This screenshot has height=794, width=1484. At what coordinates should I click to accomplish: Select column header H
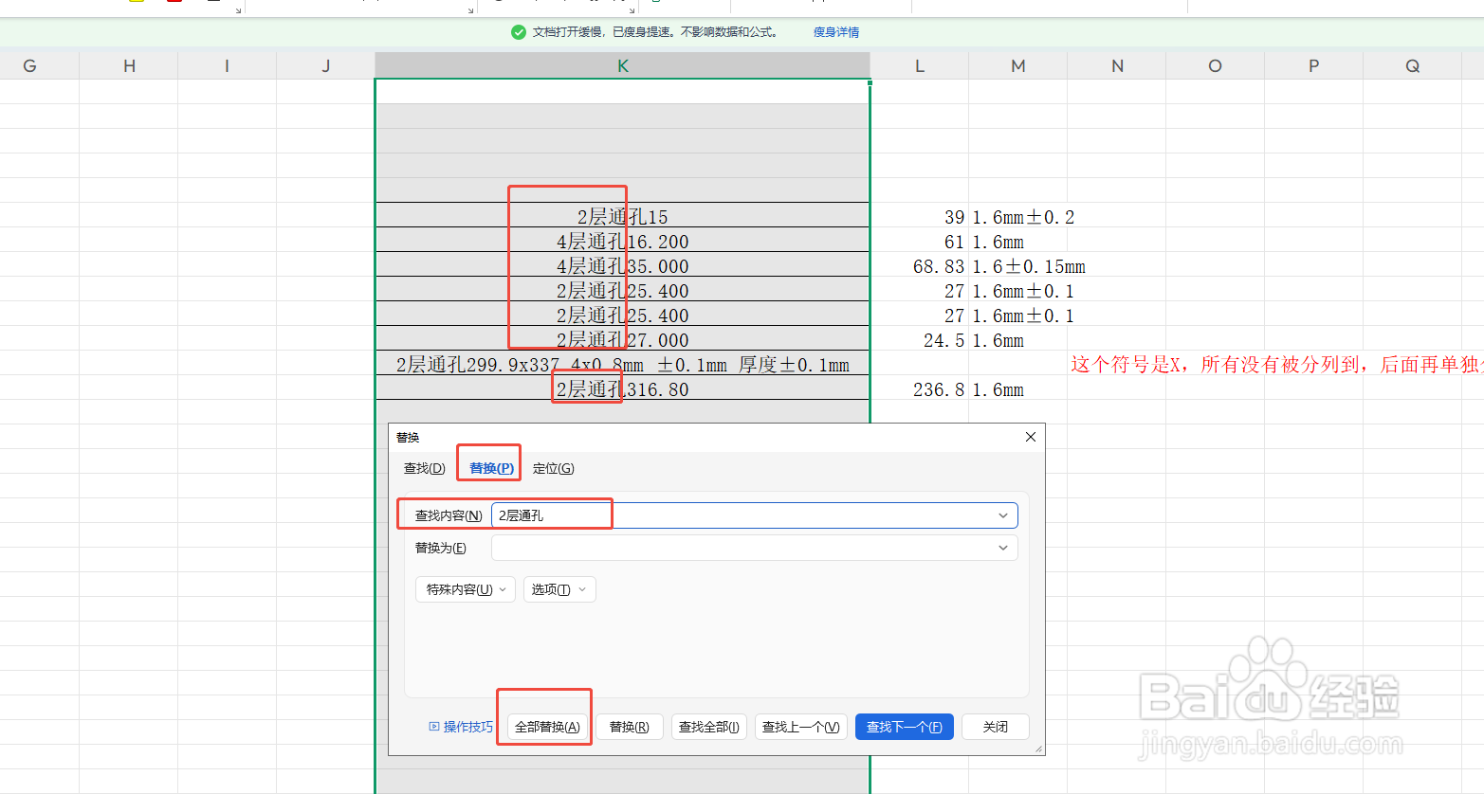click(x=129, y=65)
